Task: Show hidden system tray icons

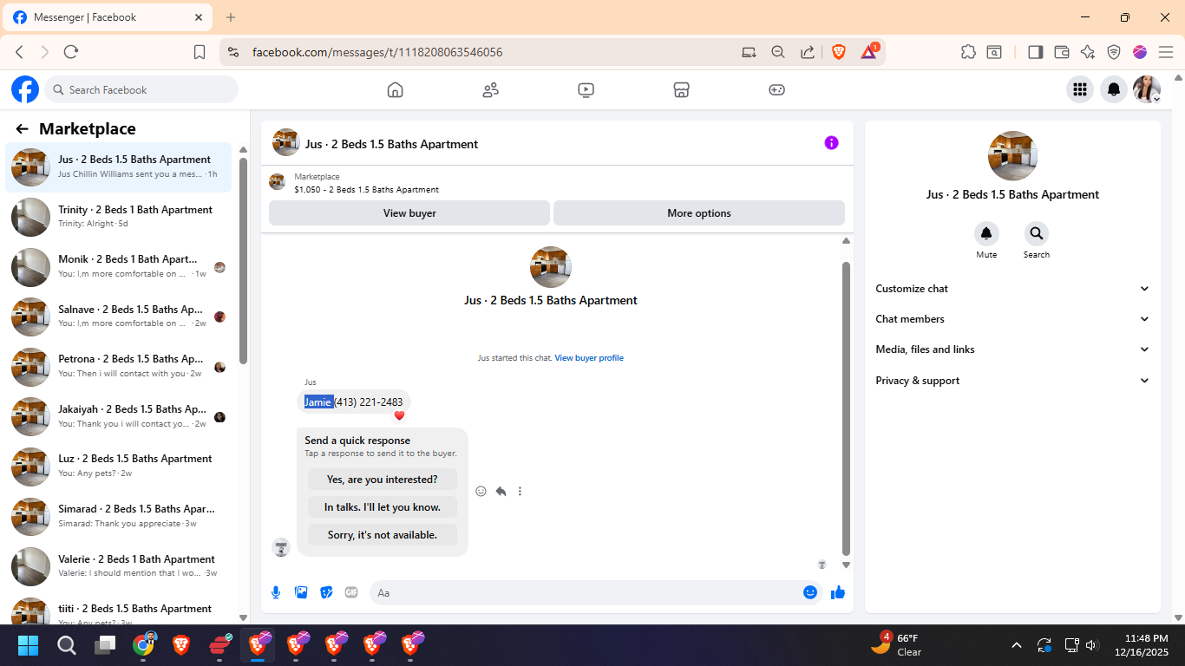Action: [x=1017, y=645]
